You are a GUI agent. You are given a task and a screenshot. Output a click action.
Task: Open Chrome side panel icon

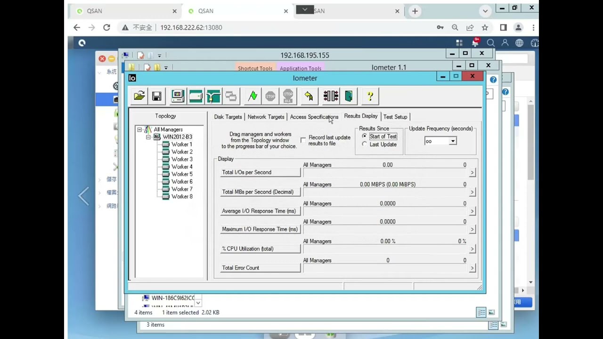503,27
